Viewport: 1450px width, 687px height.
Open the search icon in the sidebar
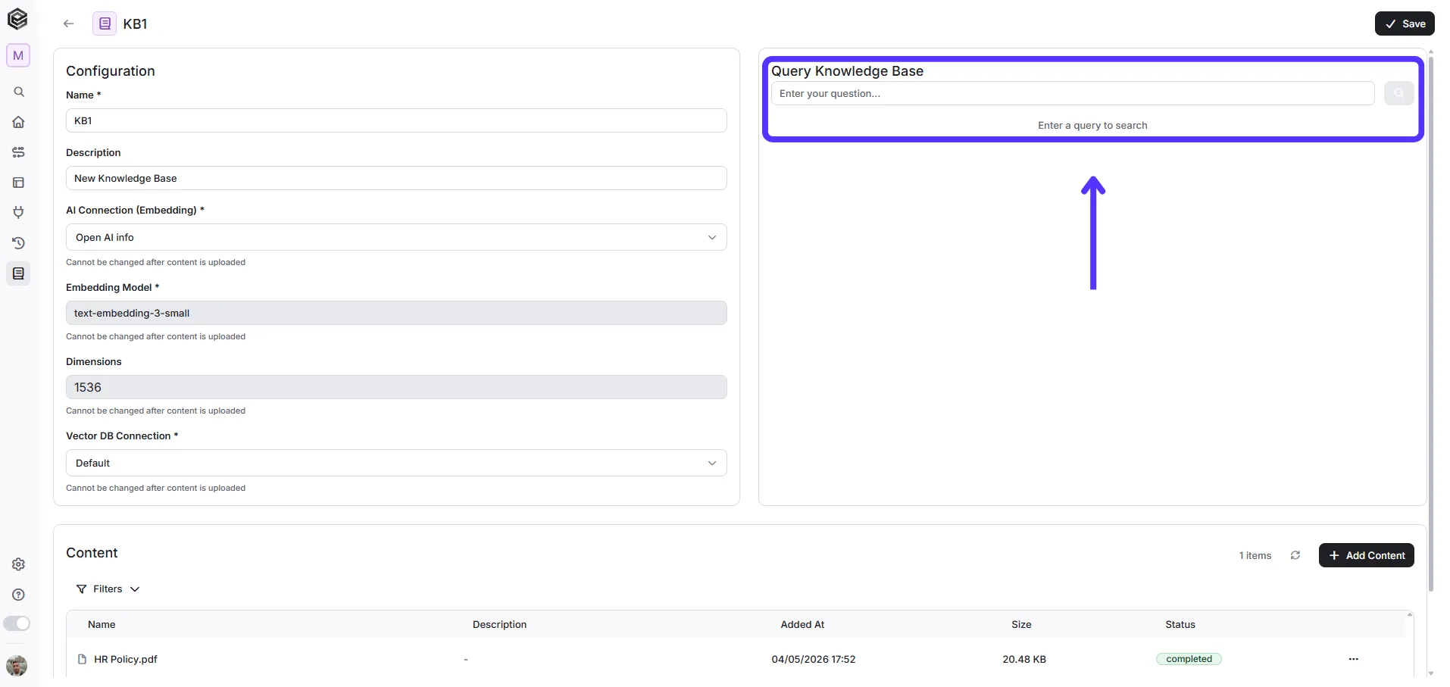[19, 92]
